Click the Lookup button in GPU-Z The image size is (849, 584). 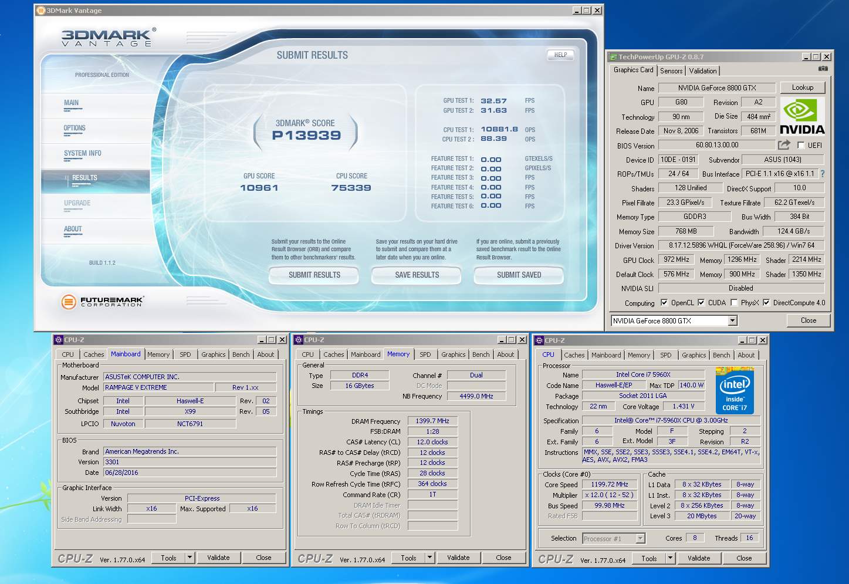(x=802, y=87)
